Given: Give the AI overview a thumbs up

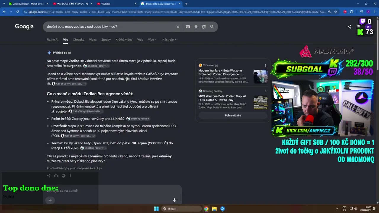Looking at the screenshot, I should coord(56,176).
